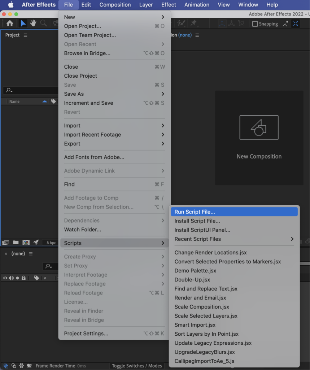This screenshot has width=310, height=370.
Task: Choose Increment and Save
Action: coord(114,103)
